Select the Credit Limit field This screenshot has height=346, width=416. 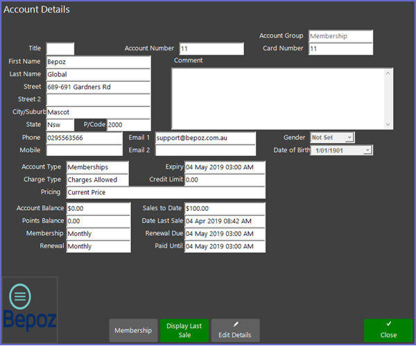tap(224, 180)
